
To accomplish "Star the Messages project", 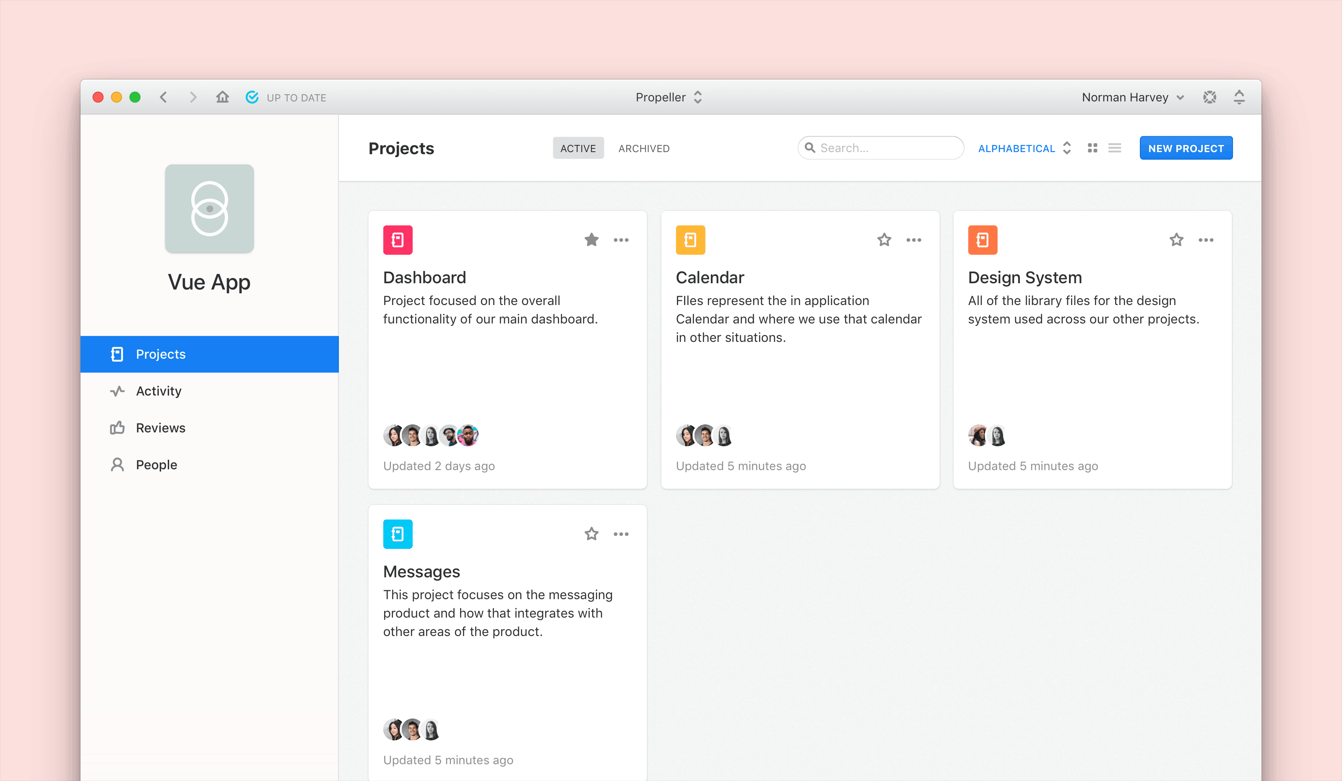I will point(592,534).
